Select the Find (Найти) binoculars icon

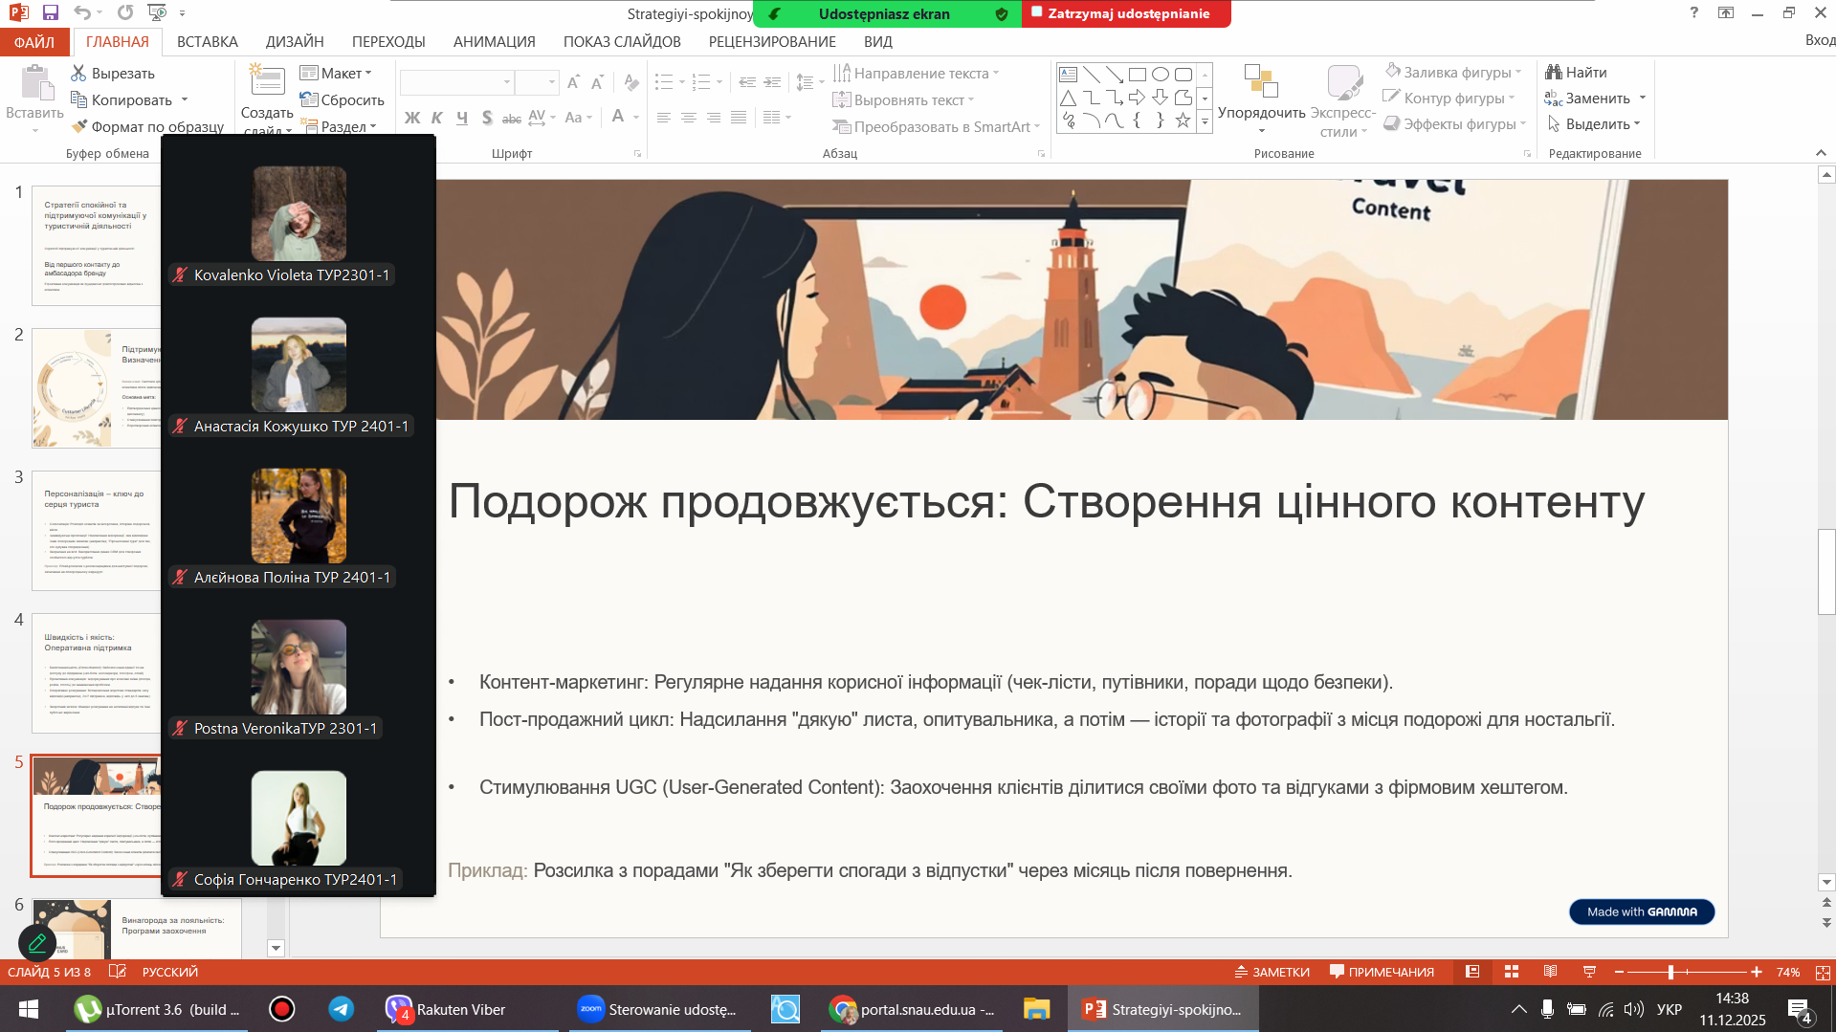[1553, 73]
